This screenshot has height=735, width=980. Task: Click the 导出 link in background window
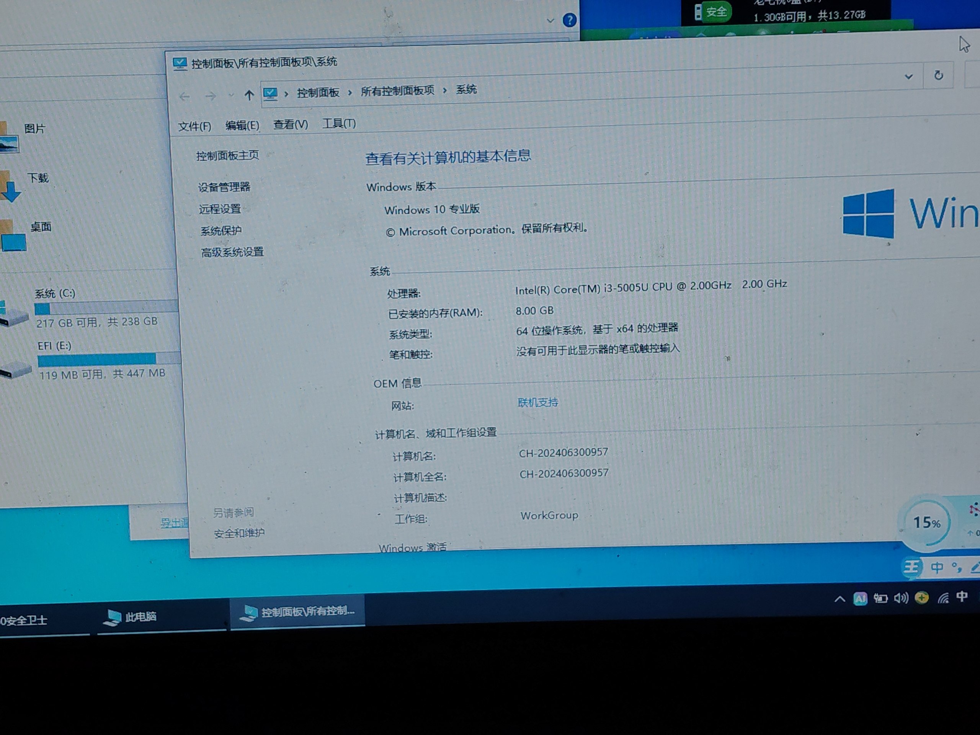pos(175,523)
